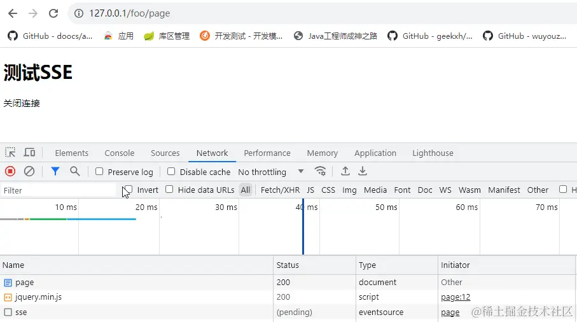Image resolution: width=577 pixels, height=322 pixels.
Task: Open the GitHub - doocs bookmark
Action: tap(50, 36)
